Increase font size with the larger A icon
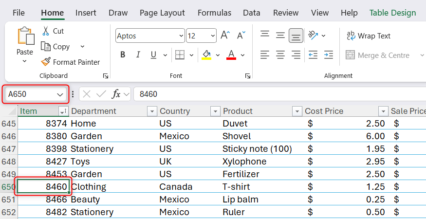426x219 pixels. point(225,36)
